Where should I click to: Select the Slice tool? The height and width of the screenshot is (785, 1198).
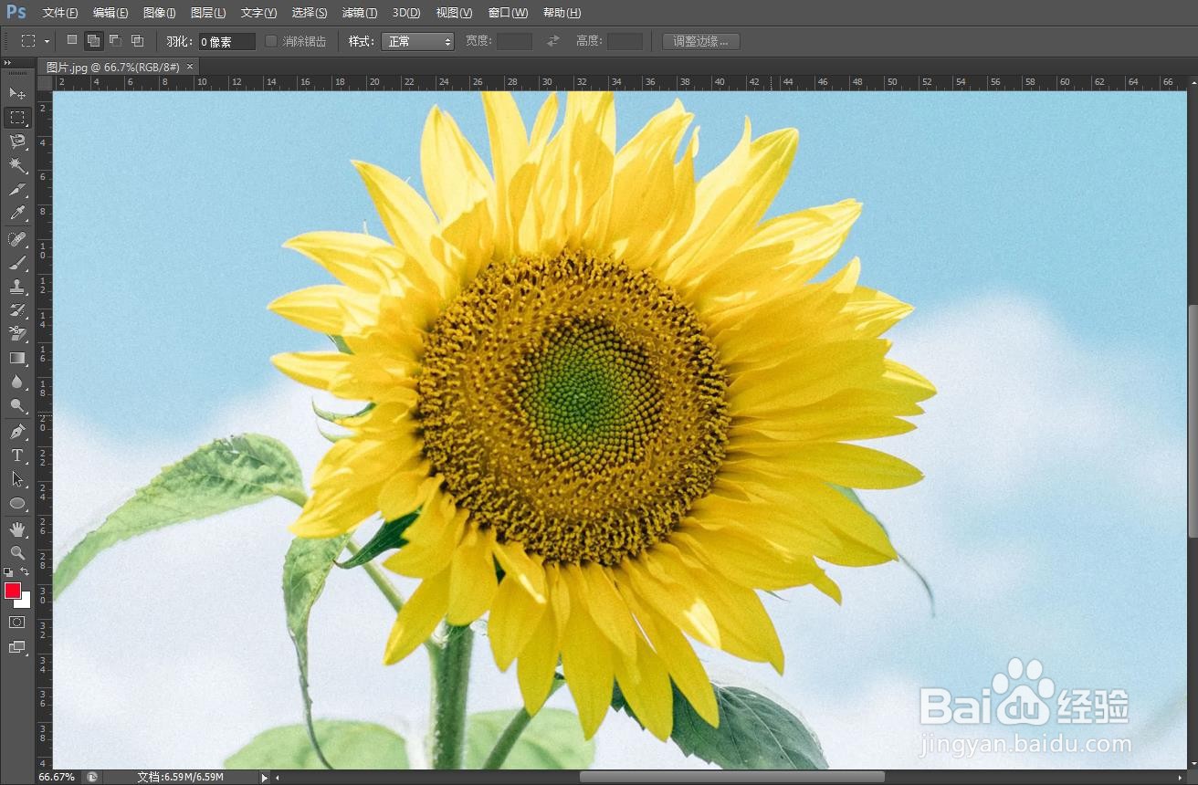click(17, 190)
